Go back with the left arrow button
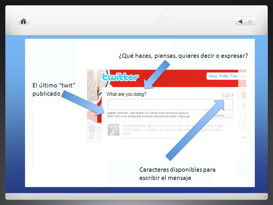 point(240,21)
